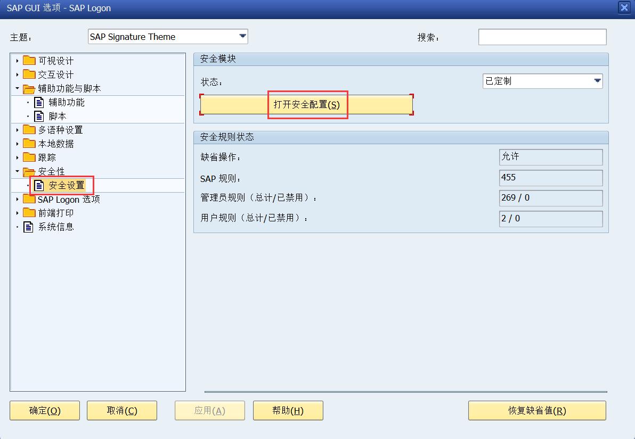This screenshot has width=635, height=439.
Task: Expand the 多语种设置 tree node
Action: pyautogui.click(x=17, y=130)
